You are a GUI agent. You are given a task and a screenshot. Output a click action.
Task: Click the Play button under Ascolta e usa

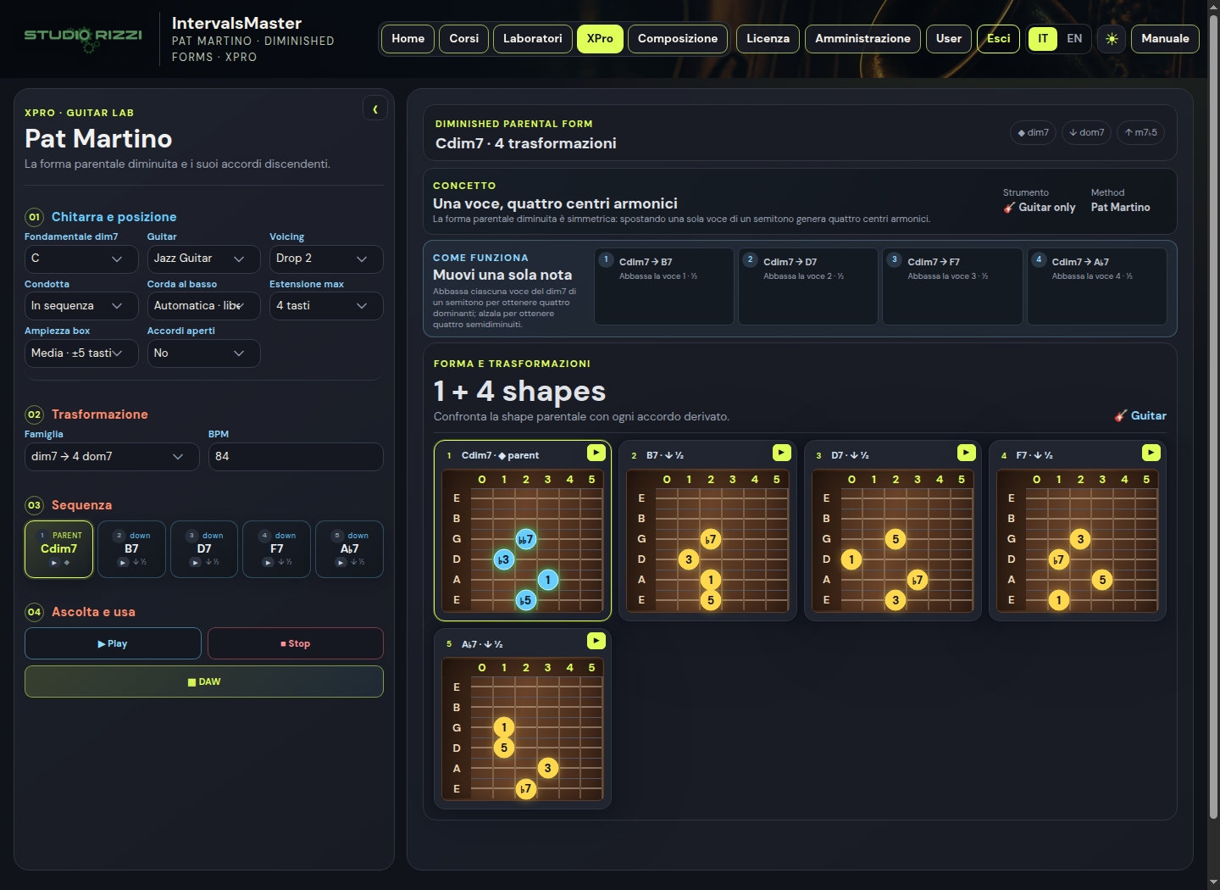tap(113, 643)
